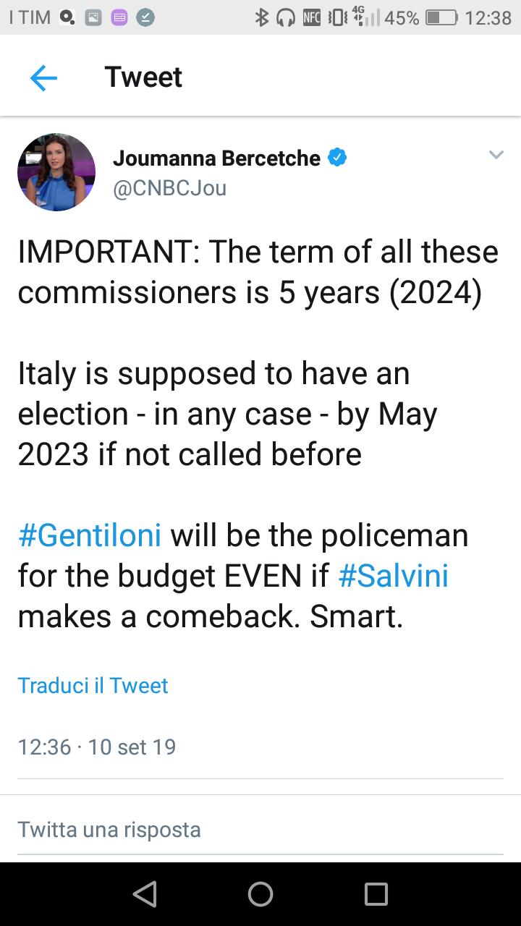Open Joumanna Bercetche's profile picture
This screenshot has height=926, width=521.
(x=56, y=172)
